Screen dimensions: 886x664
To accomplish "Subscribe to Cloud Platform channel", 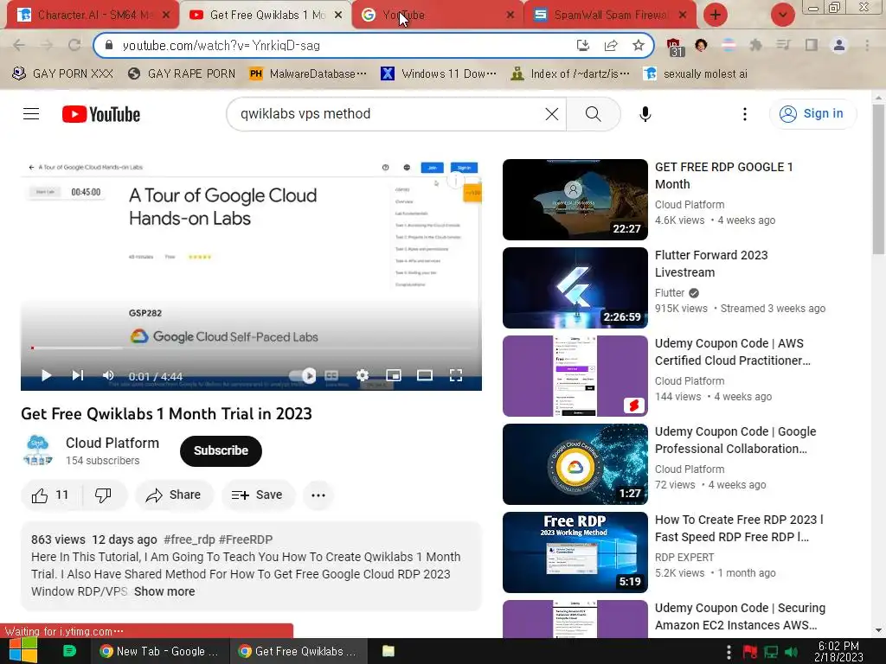I will coord(221,450).
